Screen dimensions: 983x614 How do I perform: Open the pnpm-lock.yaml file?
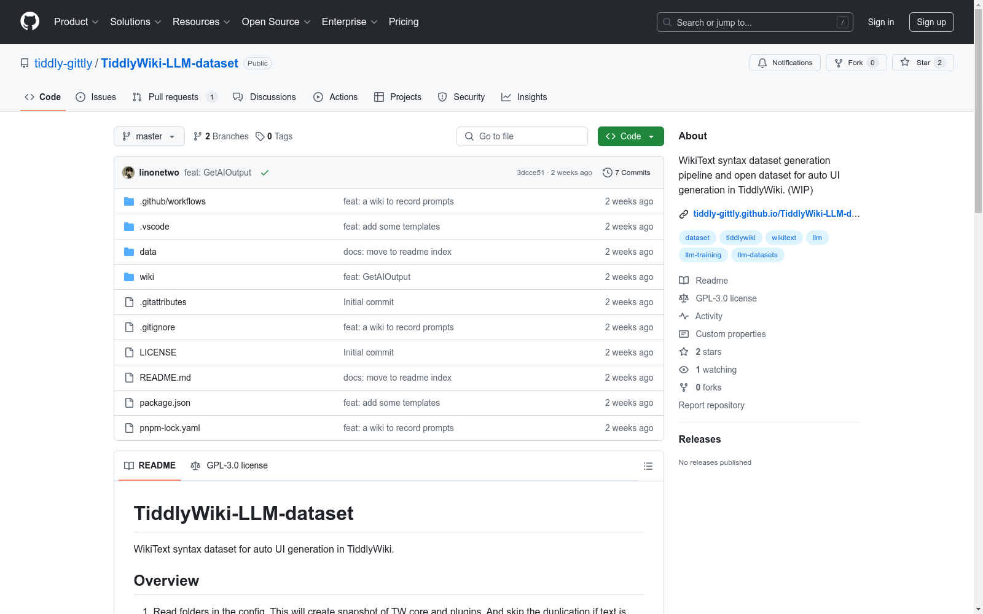pos(170,428)
